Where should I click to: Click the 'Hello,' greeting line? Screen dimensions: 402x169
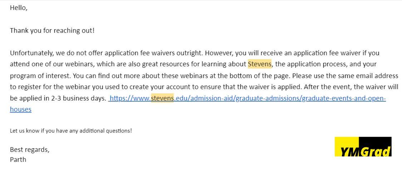coord(19,8)
